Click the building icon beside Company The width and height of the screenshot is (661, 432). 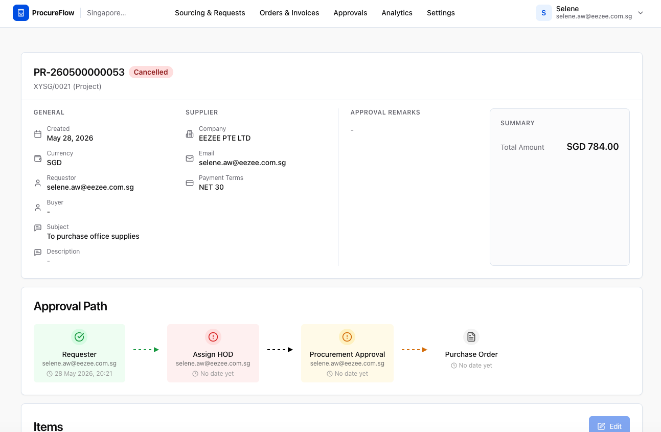[190, 134]
